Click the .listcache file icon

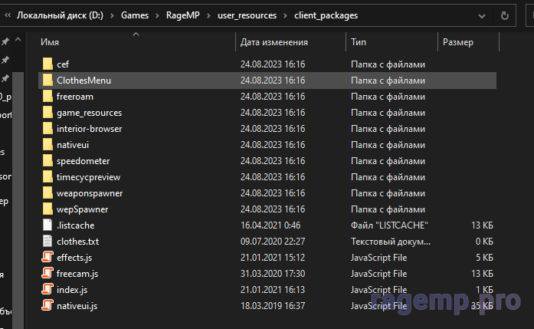(47, 225)
